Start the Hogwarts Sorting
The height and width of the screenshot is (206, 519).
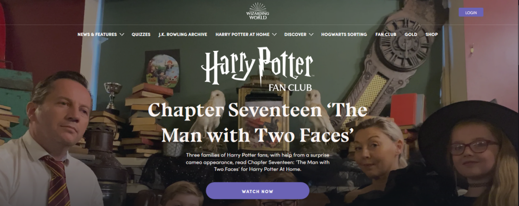coord(344,35)
